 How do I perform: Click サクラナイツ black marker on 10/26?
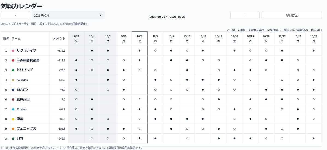click(314, 50)
